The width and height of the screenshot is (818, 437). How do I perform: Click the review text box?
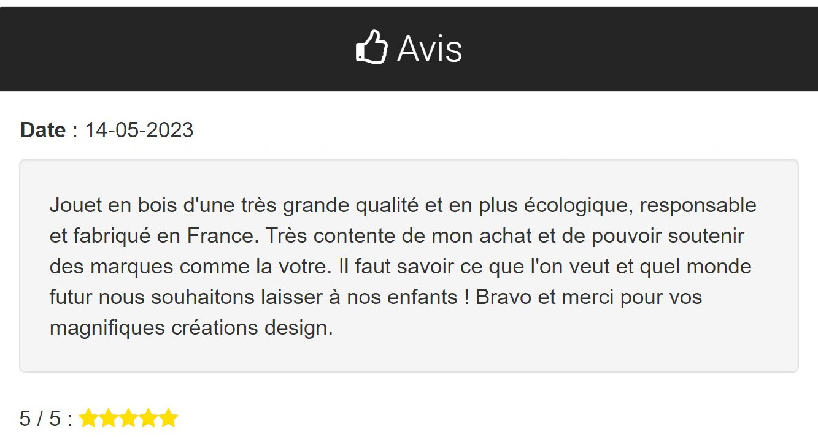click(x=409, y=265)
